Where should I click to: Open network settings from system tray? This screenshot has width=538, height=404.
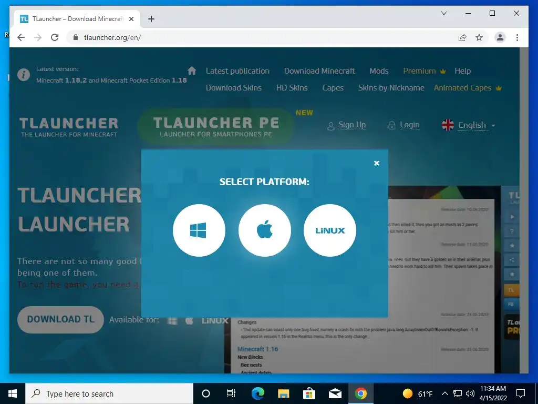click(x=458, y=393)
